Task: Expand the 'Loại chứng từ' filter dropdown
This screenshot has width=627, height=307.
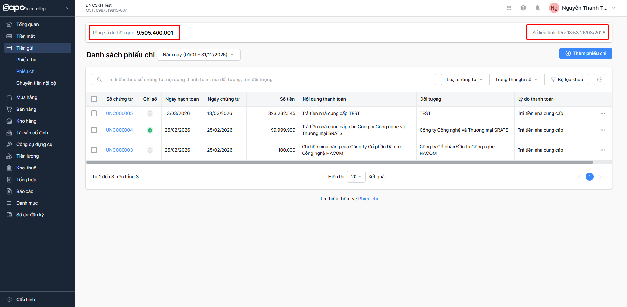Action: pyautogui.click(x=465, y=80)
